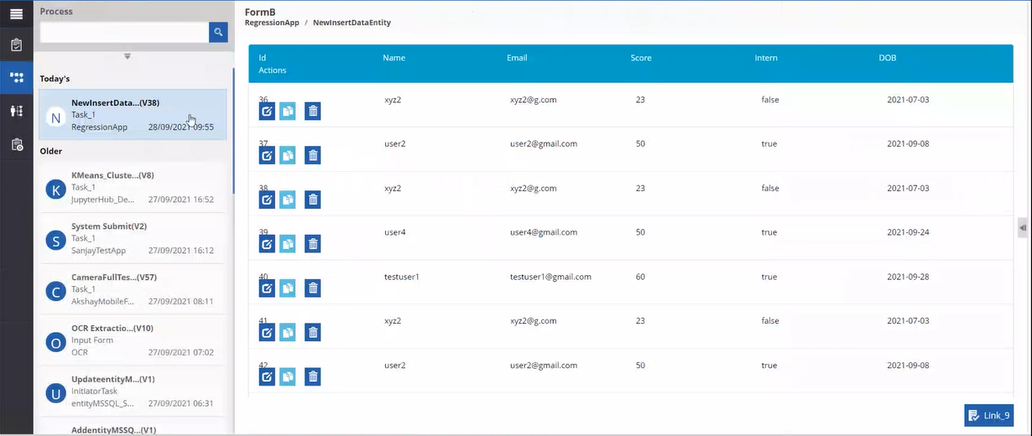Click the Id column header
This screenshot has height=436, width=1032.
click(x=263, y=58)
